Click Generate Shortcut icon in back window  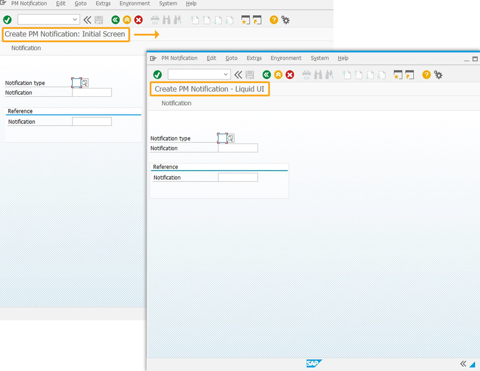257,20
